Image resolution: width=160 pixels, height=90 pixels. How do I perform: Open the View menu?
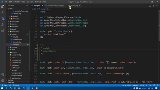click(x=23, y=2)
